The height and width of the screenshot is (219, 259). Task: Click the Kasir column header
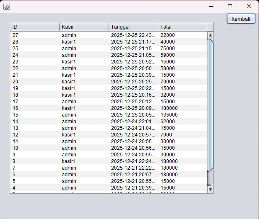click(84, 27)
